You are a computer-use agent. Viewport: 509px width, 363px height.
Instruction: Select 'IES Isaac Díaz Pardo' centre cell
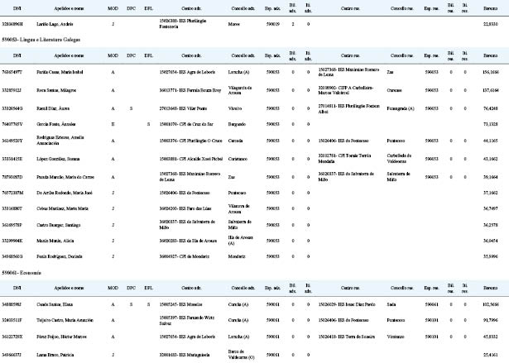[x=347, y=304]
